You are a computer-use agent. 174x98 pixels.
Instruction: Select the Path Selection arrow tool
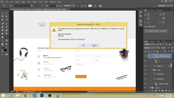(x=2, y=41)
